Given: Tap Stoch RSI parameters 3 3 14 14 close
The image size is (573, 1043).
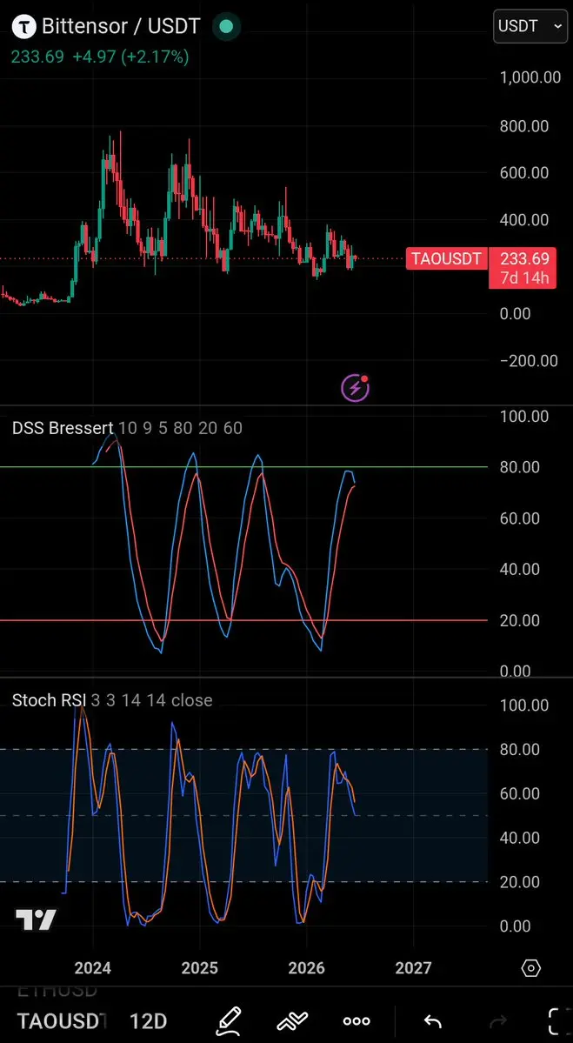Looking at the screenshot, I should [x=152, y=700].
